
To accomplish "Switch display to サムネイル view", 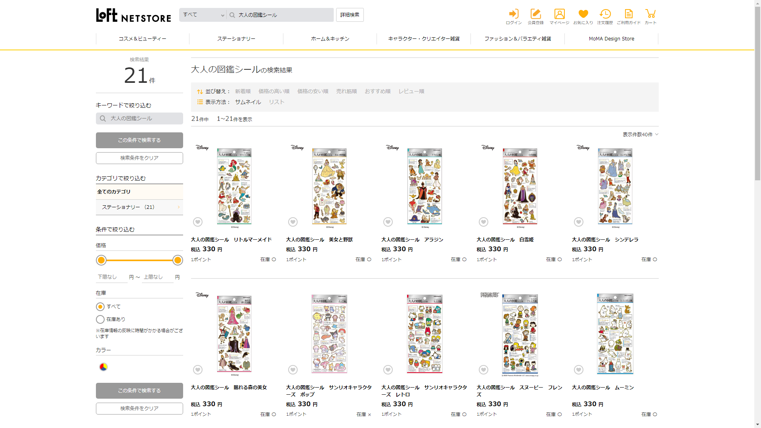I will pyautogui.click(x=248, y=102).
